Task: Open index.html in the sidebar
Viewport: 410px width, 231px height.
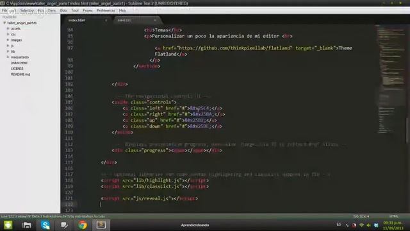Action: pos(19,63)
